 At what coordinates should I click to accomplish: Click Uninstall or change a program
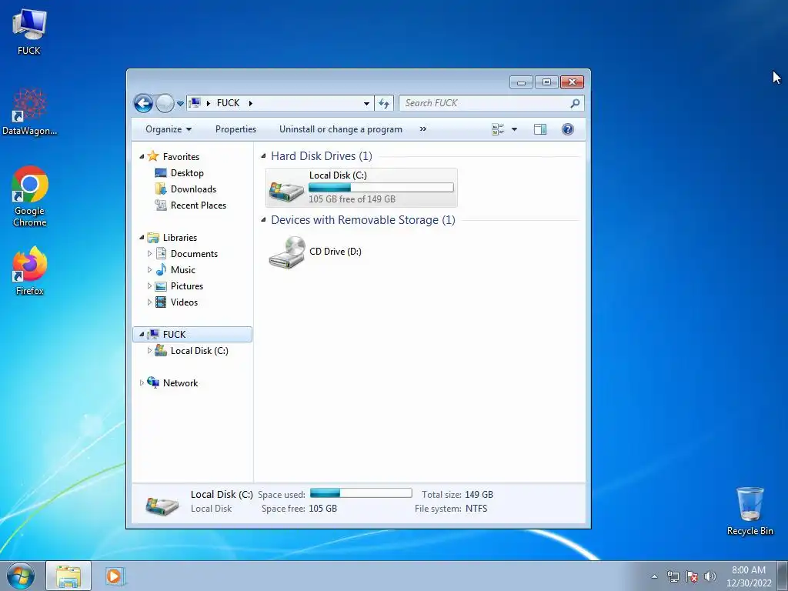click(x=341, y=129)
